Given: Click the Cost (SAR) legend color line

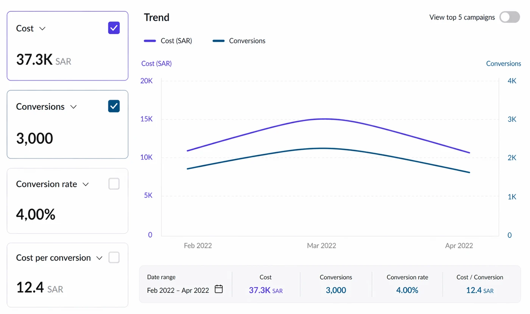Looking at the screenshot, I should point(150,41).
